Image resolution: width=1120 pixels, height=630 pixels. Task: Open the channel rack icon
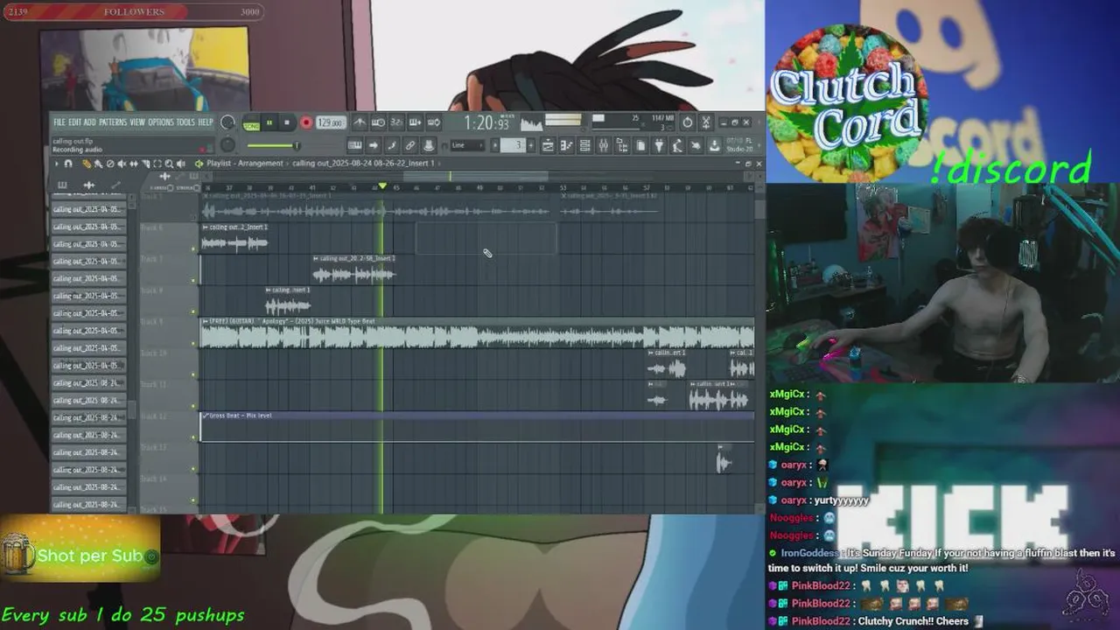click(584, 145)
